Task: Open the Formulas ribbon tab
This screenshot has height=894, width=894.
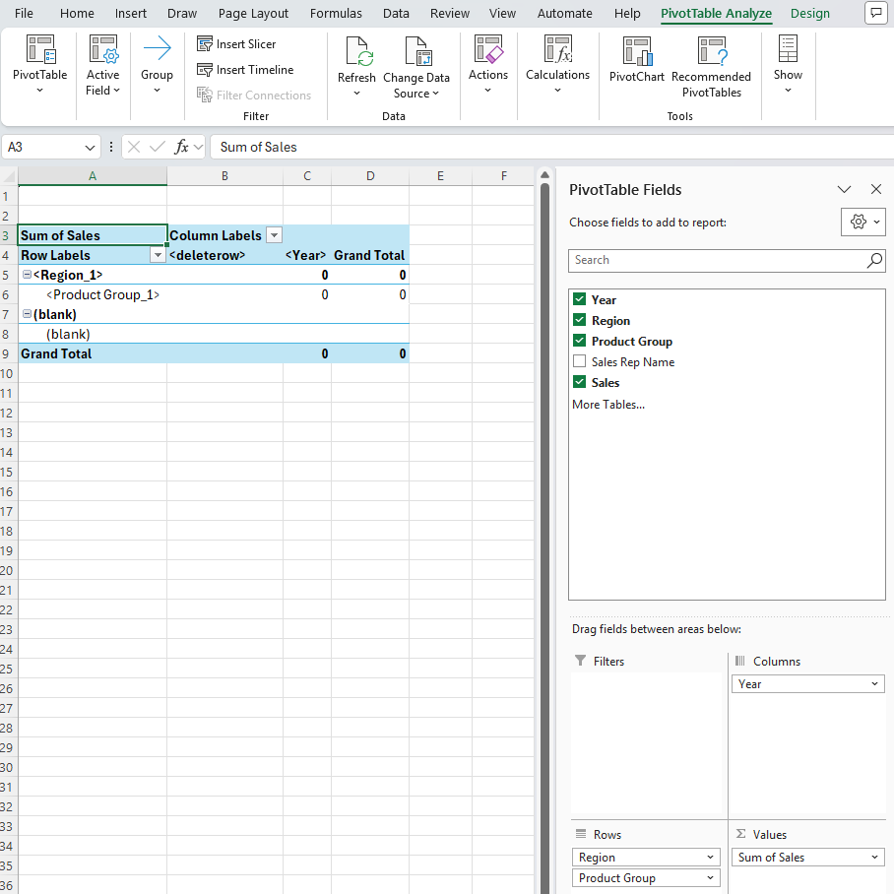Action: [336, 14]
